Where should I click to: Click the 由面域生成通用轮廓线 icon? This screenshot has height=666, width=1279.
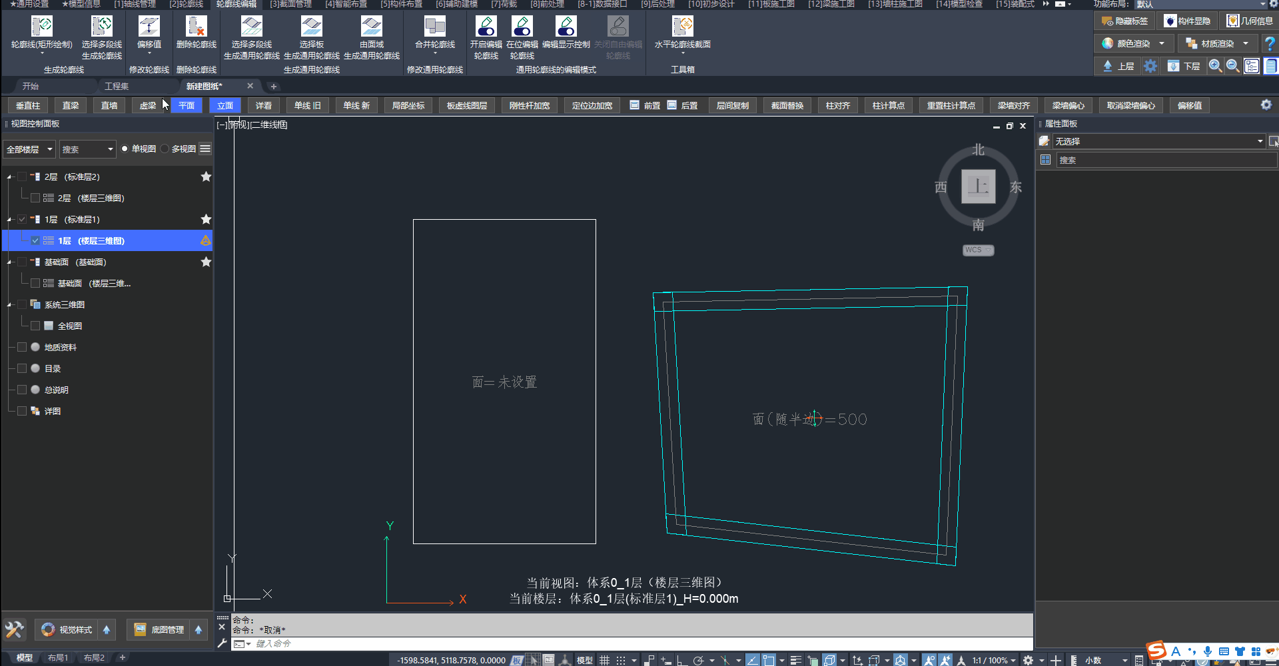[371, 27]
